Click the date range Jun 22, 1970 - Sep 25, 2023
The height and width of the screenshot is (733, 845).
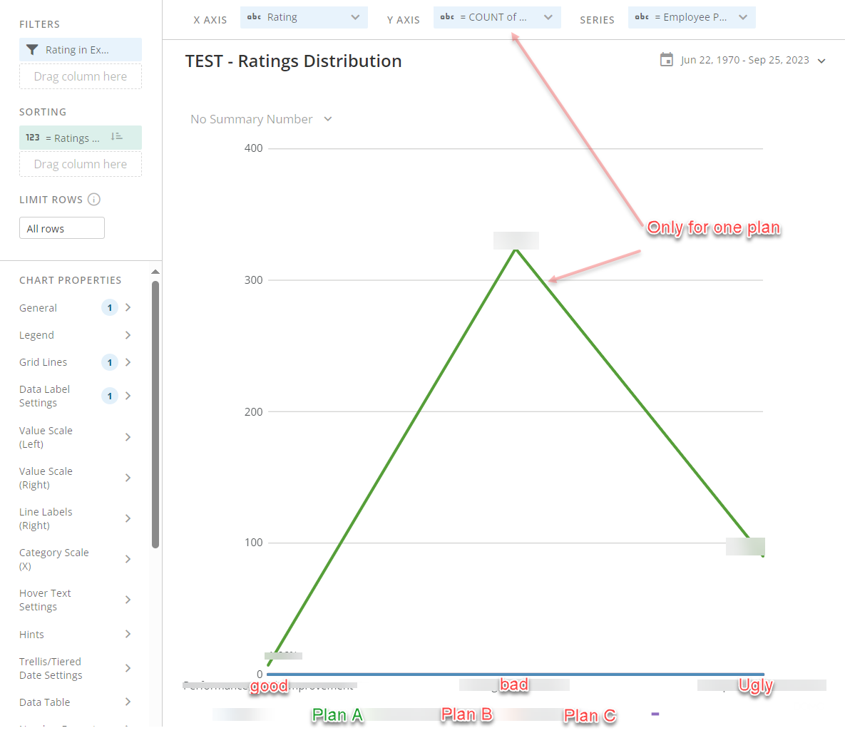744,60
